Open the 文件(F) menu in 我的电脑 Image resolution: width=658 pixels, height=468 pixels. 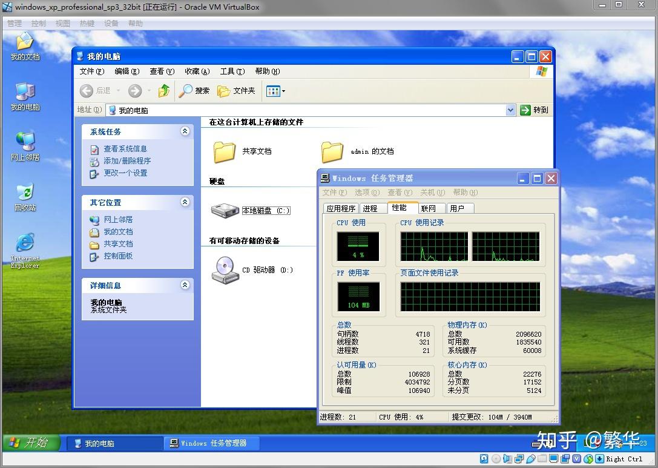[x=92, y=71]
